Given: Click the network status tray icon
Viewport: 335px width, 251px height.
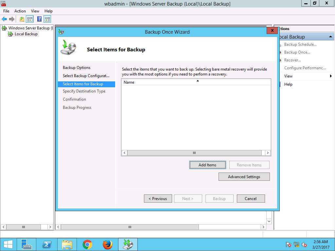Looking at the screenshot, I should (x=296, y=244).
